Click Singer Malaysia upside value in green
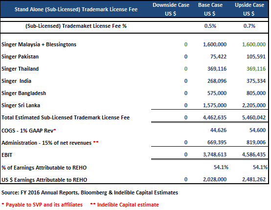The width and height of the screenshot is (271, 210). coord(254,44)
